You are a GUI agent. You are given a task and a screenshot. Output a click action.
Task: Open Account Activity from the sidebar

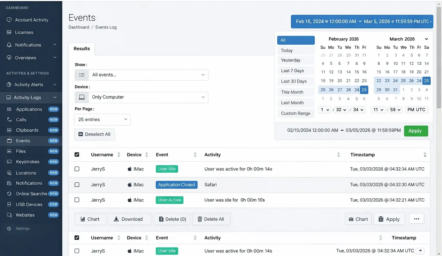click(32, 20)
